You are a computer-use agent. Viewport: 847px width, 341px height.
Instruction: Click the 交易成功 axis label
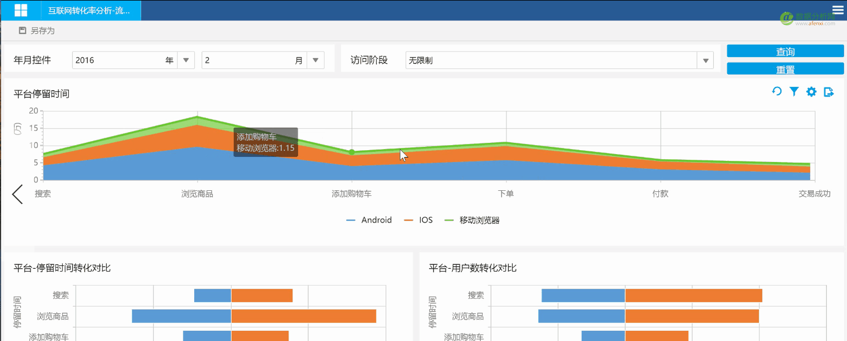coord(815,194)
